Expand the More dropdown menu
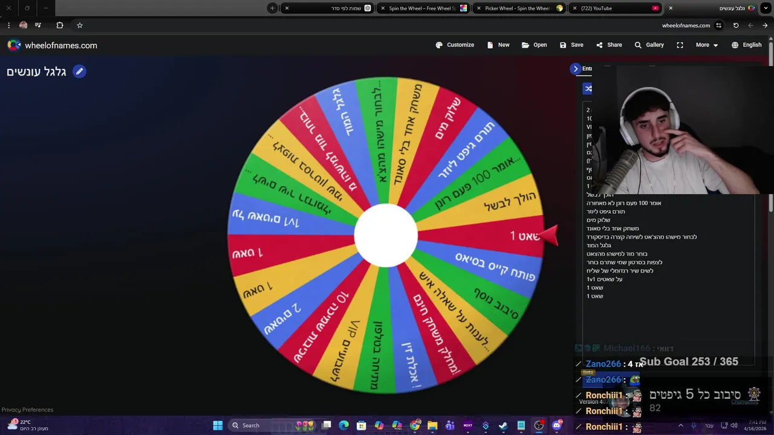This screenshot has height=435, width=774. (x=707, y=45)
